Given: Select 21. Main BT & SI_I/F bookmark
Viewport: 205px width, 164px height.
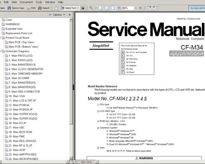Looking at the screenshot, I should tap(20, 146).
